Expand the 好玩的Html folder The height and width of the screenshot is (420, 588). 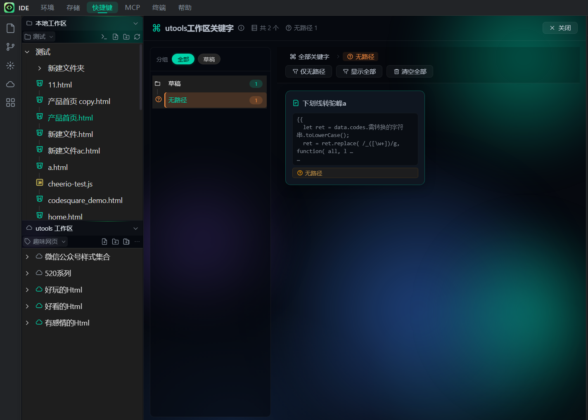pos(27,290)
